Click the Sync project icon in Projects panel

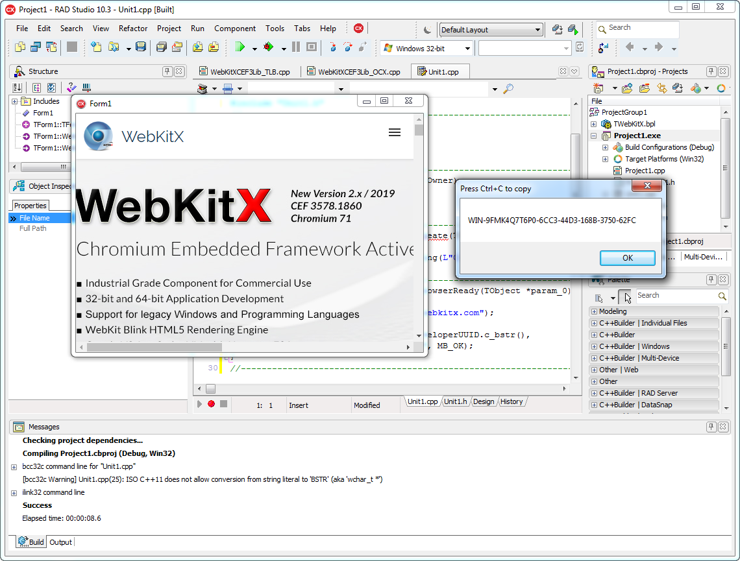coord(662,88)
